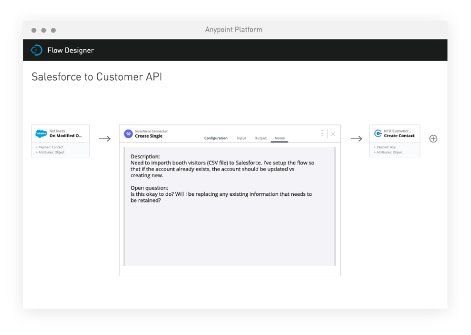Image resolution: width=471 pixels, height=335 pixels.
Task: Open the On Modified O... trigger card
Action: tap(60, 141)
